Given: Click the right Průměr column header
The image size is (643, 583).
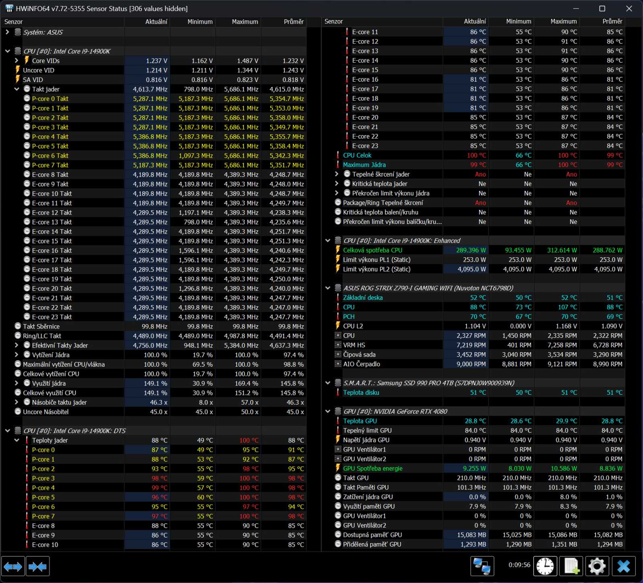Looking at the screenshot, I should pyautogui.click(x=602, y=21).
